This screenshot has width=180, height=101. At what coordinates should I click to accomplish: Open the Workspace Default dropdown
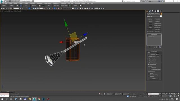[x=26, y=1]
